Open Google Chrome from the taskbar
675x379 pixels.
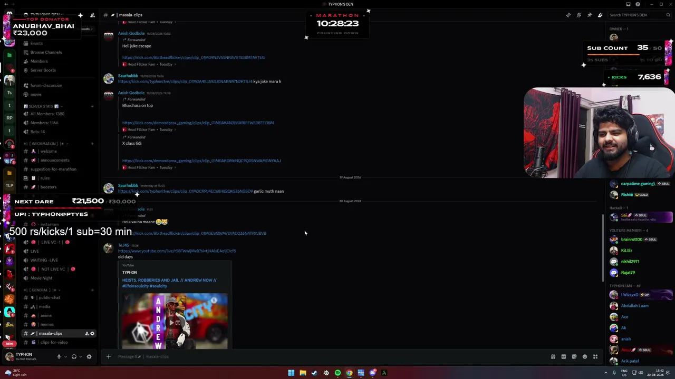pyautogui.click(x=349, y=373)
